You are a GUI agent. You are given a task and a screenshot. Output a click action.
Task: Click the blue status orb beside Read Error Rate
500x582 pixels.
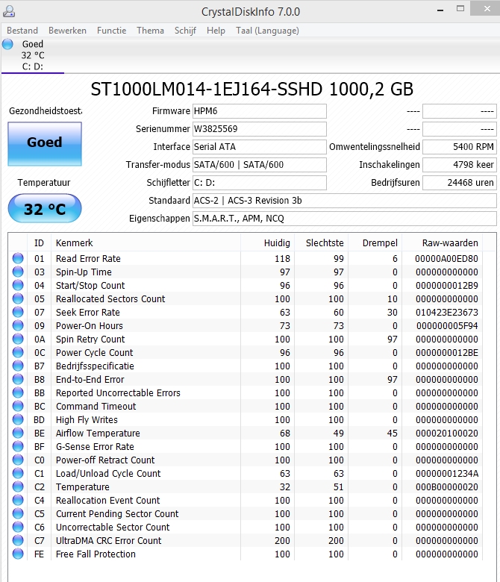[18, 259]
